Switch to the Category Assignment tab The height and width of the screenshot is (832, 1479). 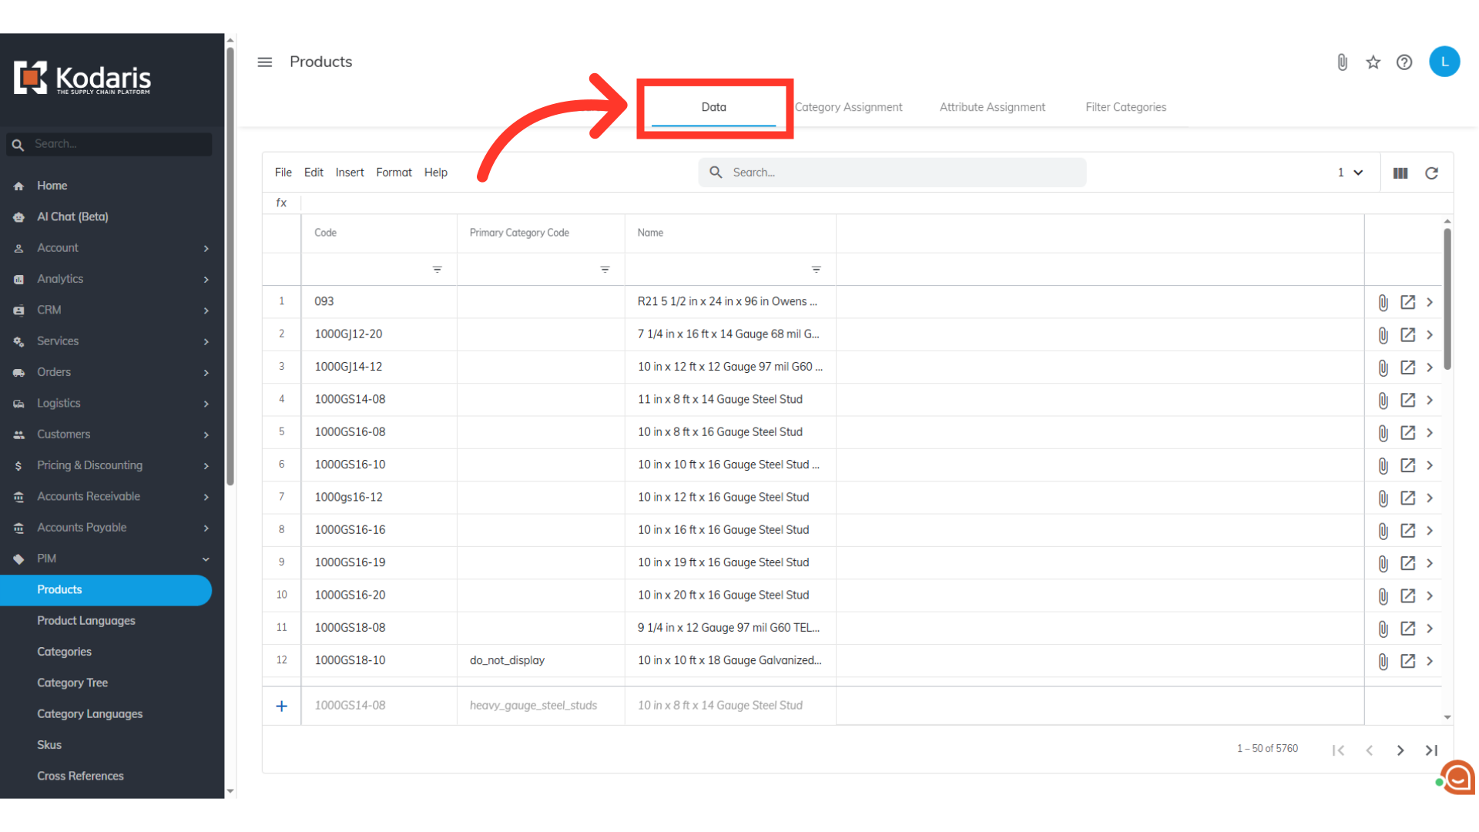pos(848,107)
